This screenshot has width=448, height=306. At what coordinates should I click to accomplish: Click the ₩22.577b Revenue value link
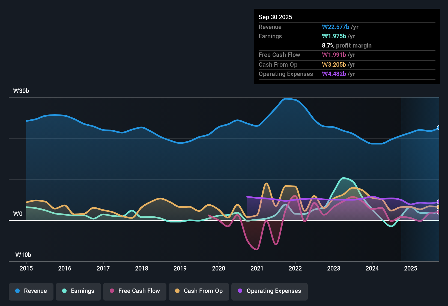(x=336, y=27)
